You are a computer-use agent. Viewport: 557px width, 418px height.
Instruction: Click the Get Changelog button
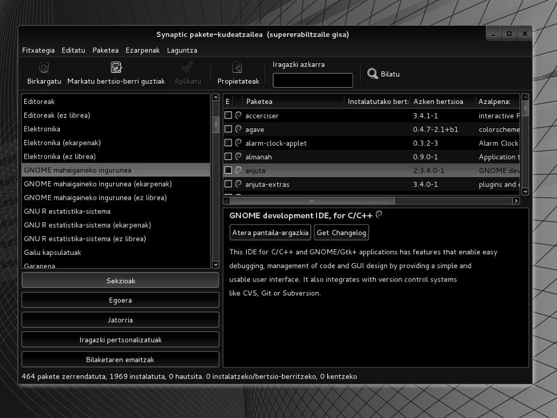(341, 232)
